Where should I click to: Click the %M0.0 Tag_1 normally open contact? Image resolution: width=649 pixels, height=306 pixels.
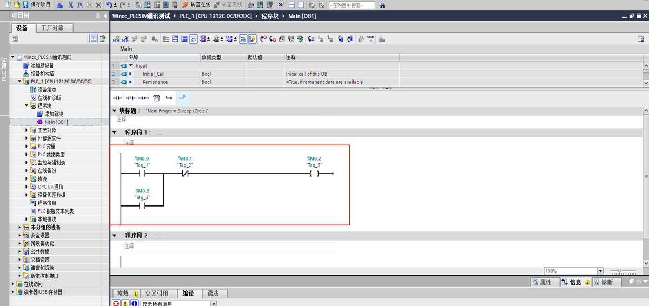tap(142, 174)
